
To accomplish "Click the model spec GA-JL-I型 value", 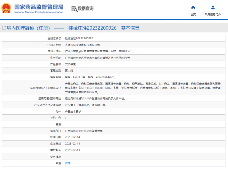I will (x=90, y=77).
